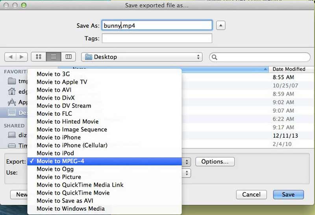Go forward to next folder

point(22,57)
